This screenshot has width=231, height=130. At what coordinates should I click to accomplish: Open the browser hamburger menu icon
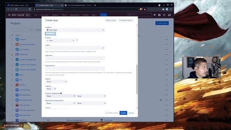171,9
